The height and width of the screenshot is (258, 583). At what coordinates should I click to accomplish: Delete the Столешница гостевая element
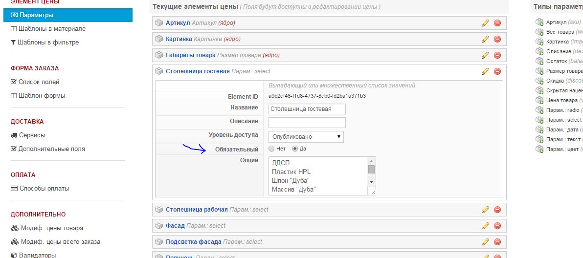(497, 71)
